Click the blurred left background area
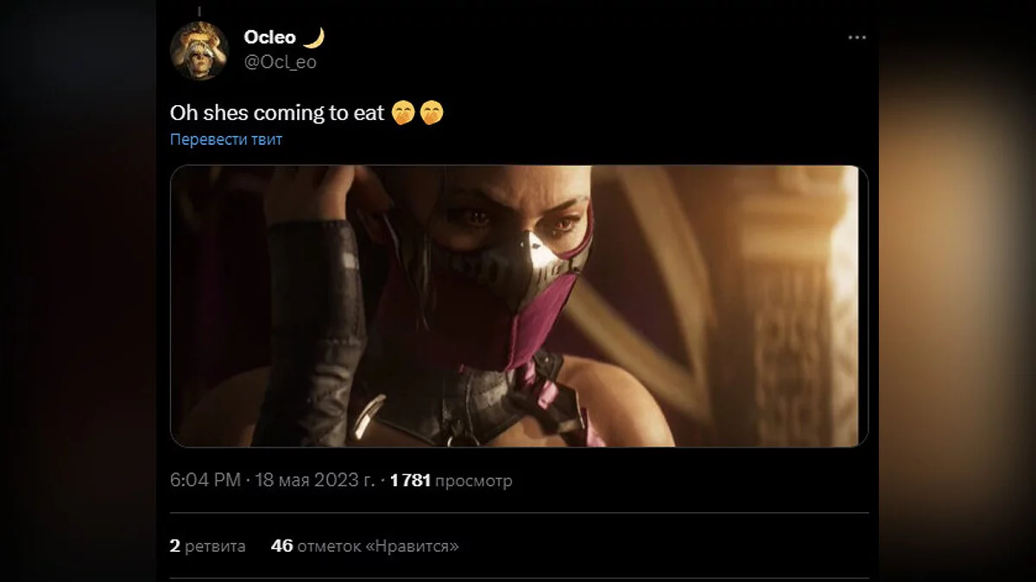The width and height of the screenshot is (1036, 582). pos(78,291)
